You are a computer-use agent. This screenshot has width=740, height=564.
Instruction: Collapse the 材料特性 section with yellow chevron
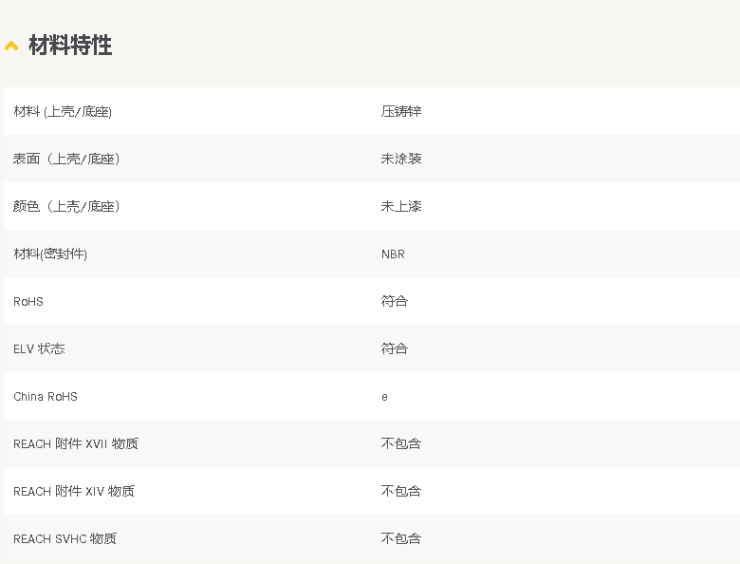tap(11, 46)
